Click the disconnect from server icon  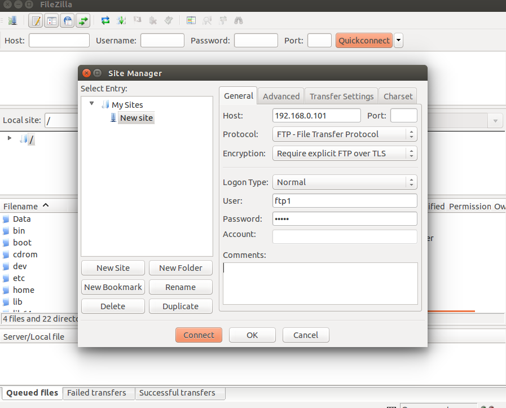click(153, 21)
